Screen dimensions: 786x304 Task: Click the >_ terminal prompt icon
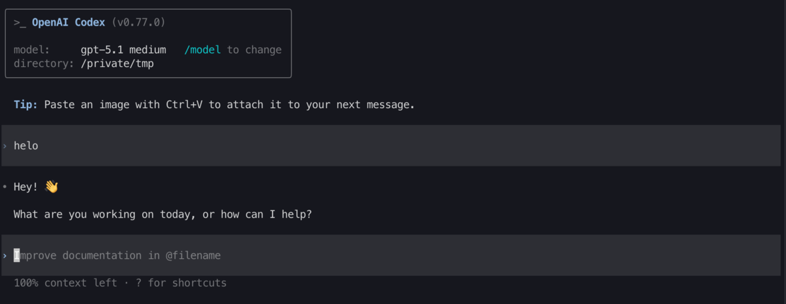point(20,23)
